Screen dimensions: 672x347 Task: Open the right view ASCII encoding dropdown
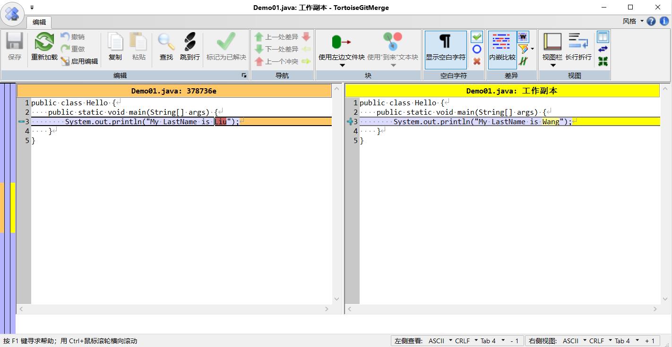[574, 341]
